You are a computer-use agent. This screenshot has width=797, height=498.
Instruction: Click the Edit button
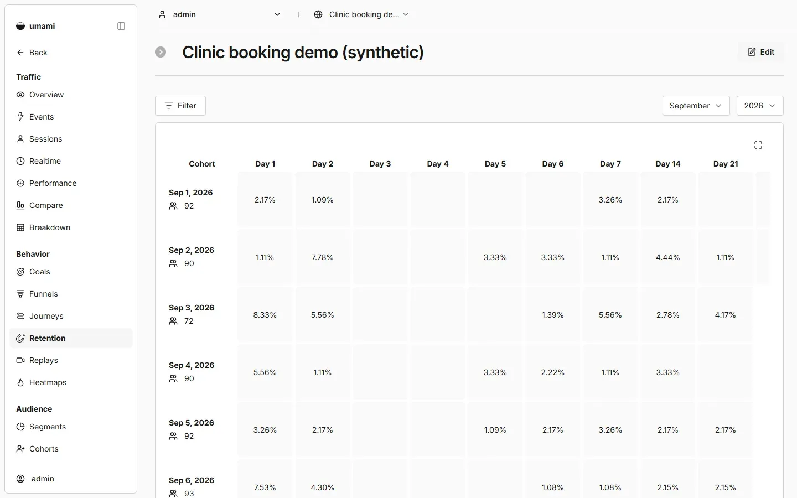(x=761, y=52)
